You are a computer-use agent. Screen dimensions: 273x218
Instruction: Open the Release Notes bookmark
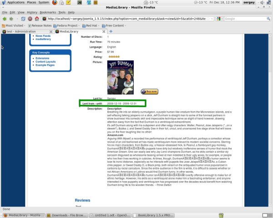pos(40,25)
